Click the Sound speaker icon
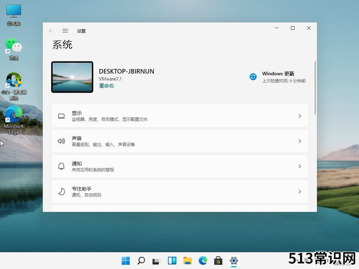 [x=61, y=141]
